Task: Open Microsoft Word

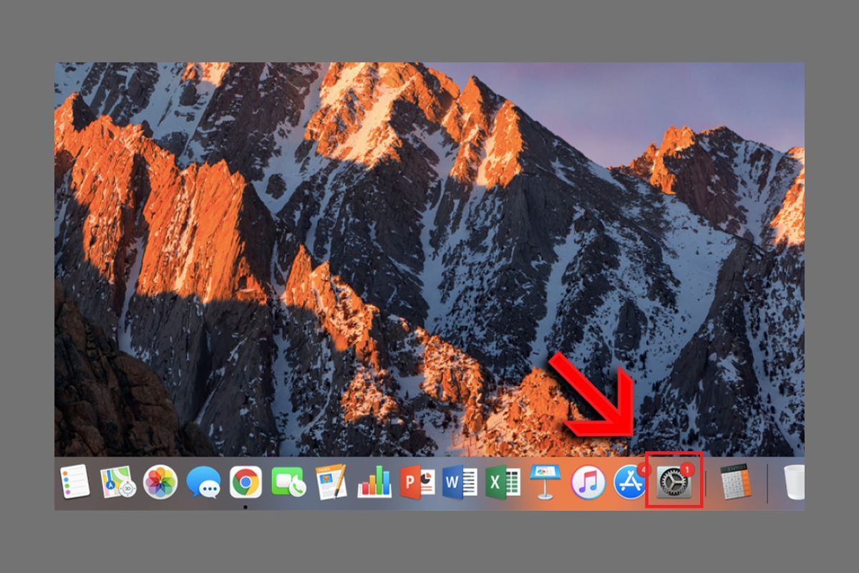Action: (460, 482)
